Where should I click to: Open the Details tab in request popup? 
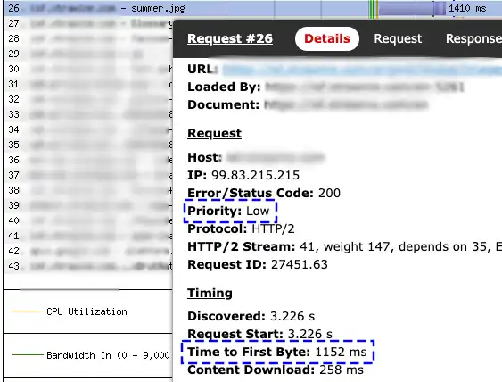coord(327,38)
